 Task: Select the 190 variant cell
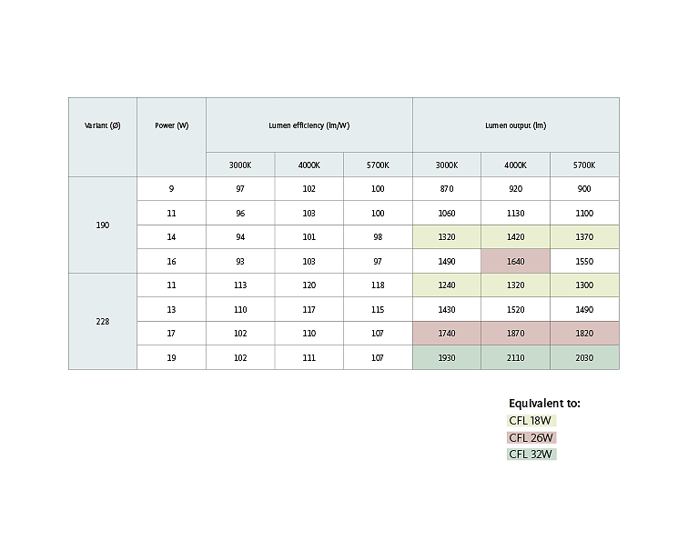point(103,225)
